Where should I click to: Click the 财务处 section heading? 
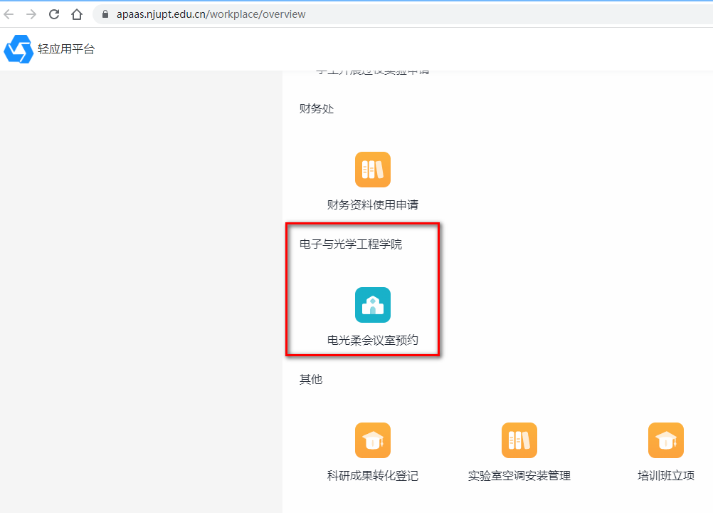click(317, 109)
